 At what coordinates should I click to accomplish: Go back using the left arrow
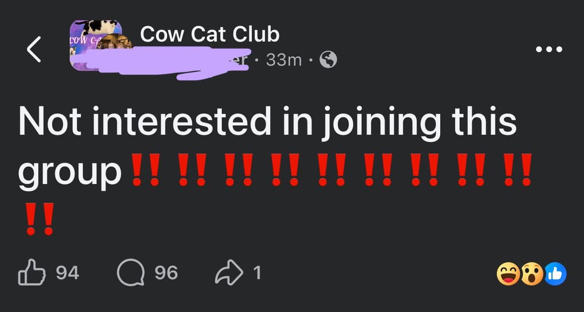(x=34, y=49)
